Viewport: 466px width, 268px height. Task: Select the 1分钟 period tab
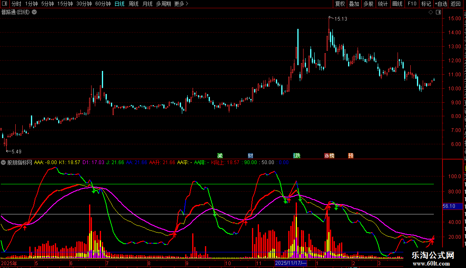pyautogui.click(x=31, y=4)
